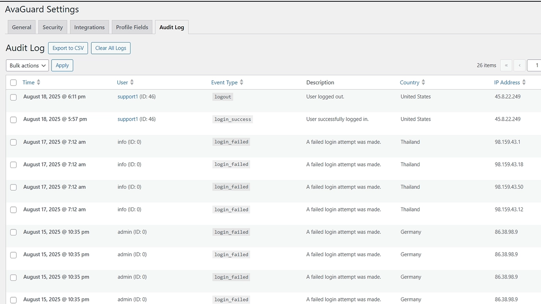
Task: Select the login_success row checkbox
Action: (14, 119)
